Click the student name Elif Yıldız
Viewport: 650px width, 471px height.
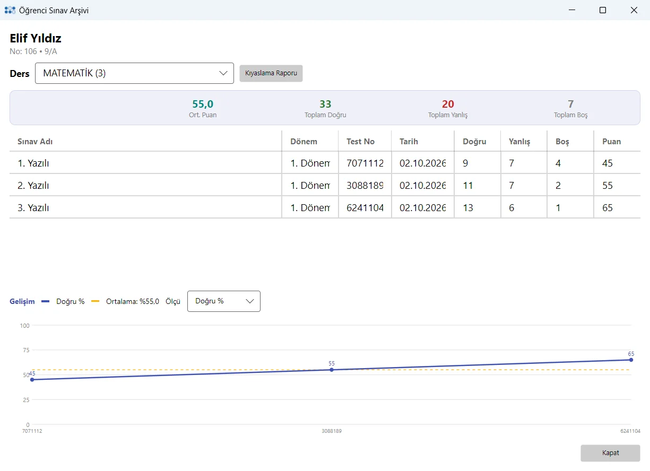(36, 38)
